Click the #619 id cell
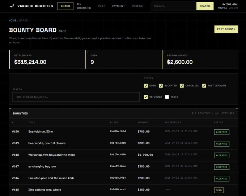The width and height of the screenshot is (246, 196). [16, 143]
